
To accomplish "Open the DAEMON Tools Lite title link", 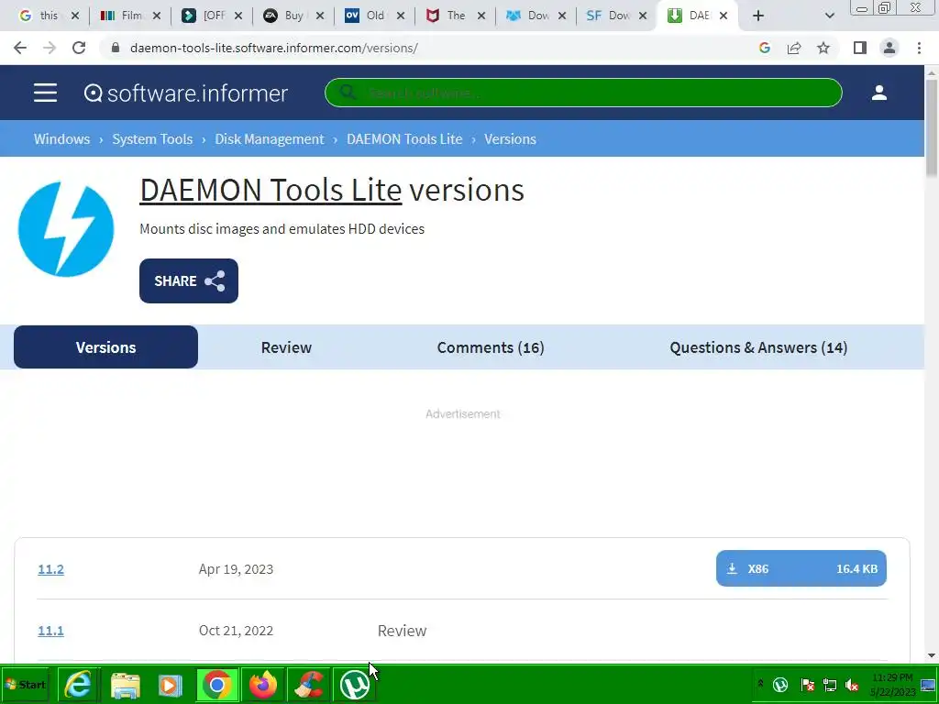I will coord(271,190).
